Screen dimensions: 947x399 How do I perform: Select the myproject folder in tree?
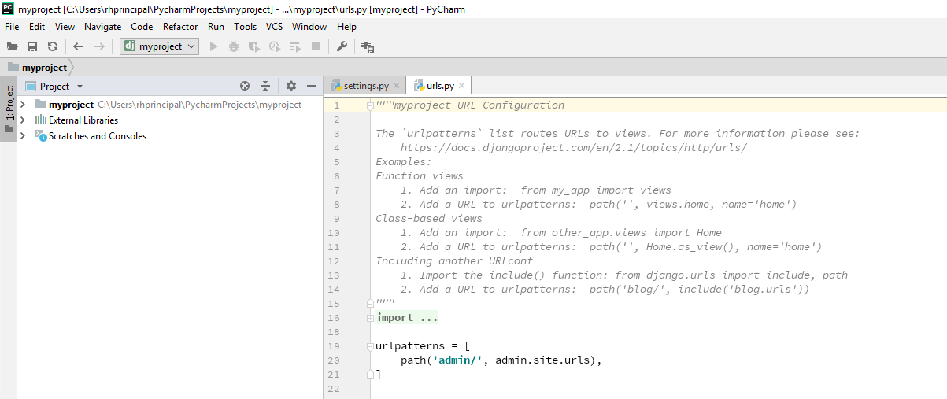coord(71,105)
